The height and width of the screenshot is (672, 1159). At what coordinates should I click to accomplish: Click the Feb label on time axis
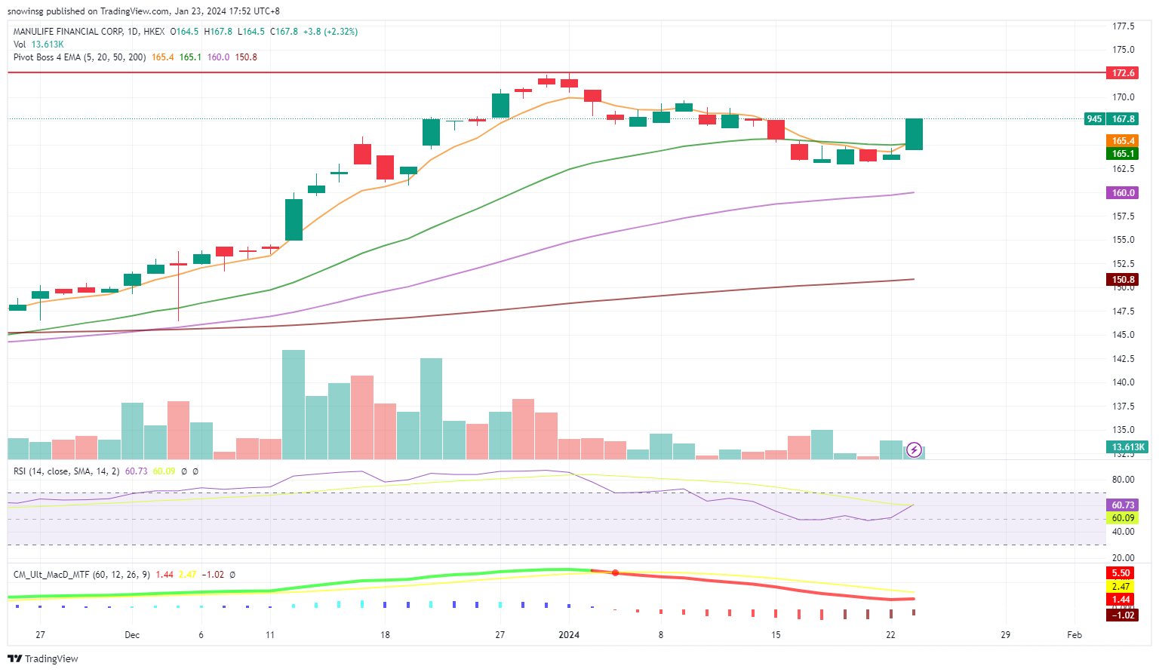[1074, 635]
